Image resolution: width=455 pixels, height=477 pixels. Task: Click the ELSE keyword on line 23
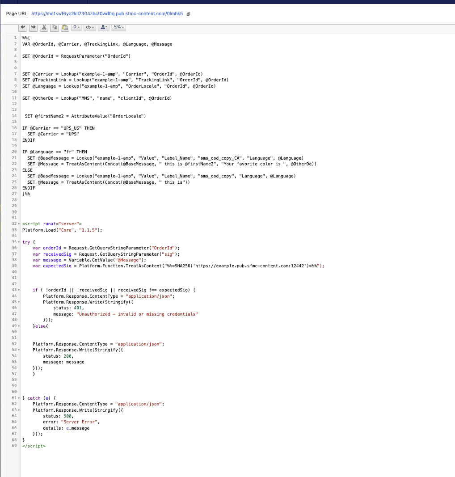pos(27,170)
